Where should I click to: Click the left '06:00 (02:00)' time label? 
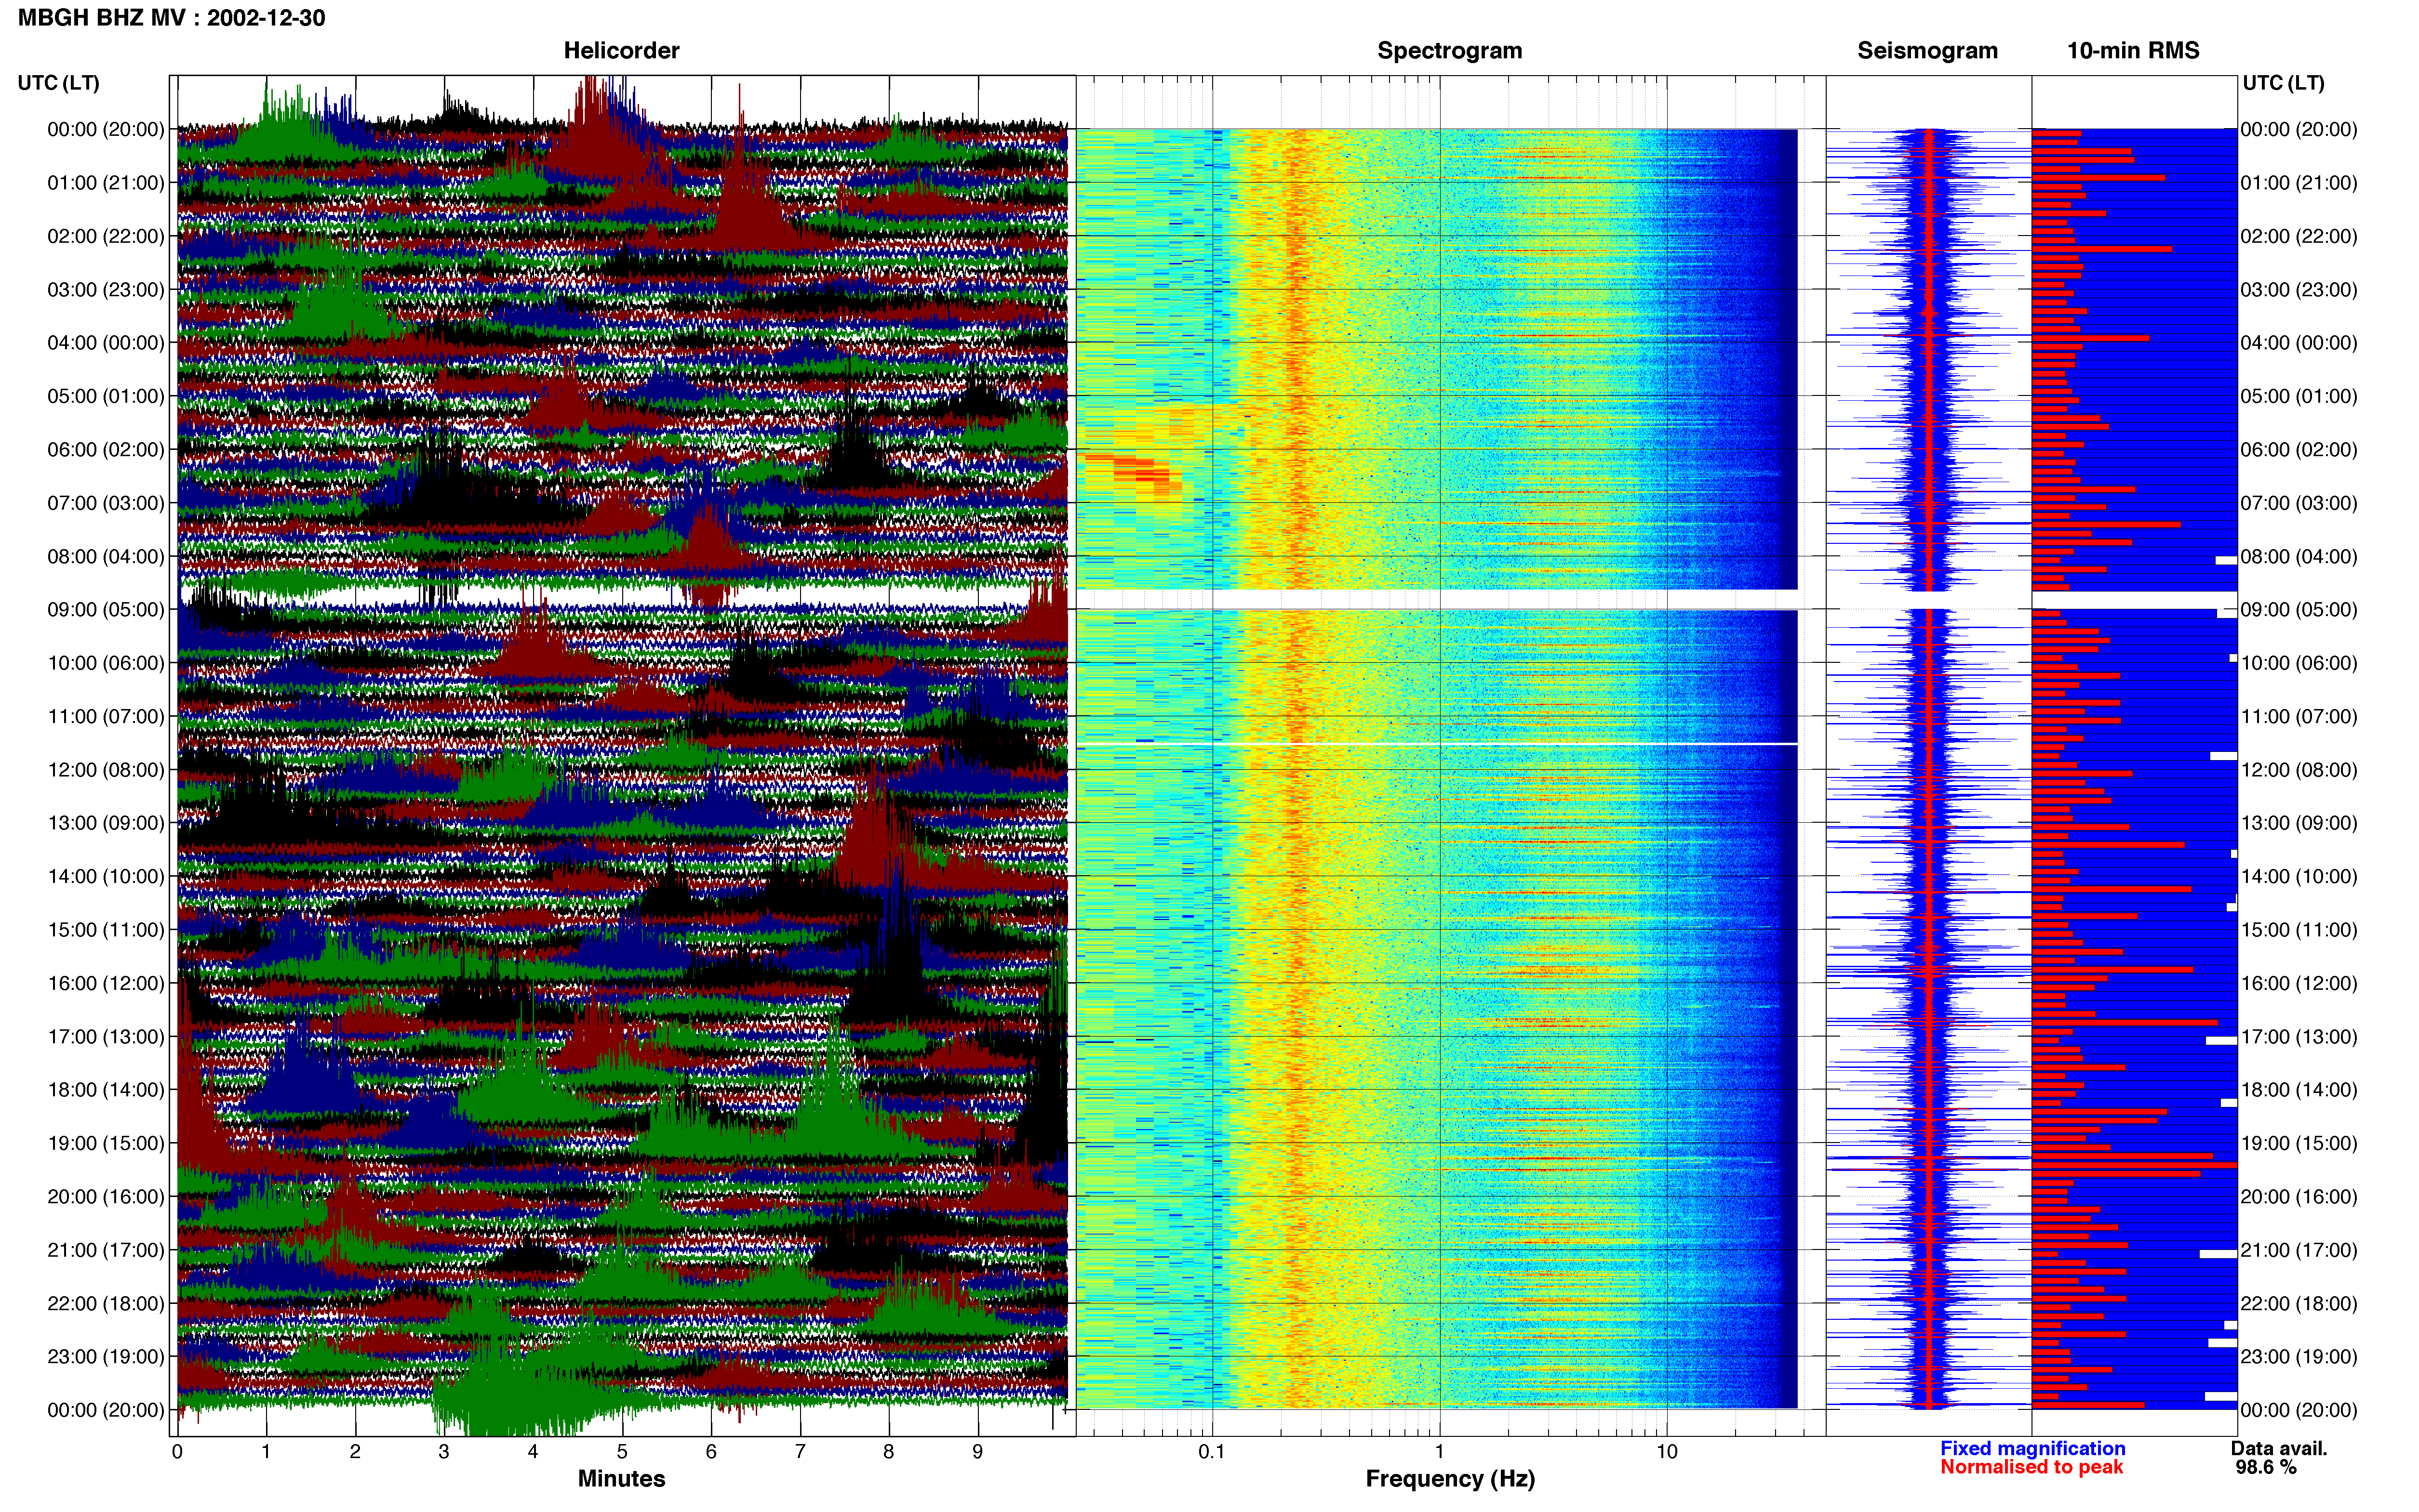tap(106, 450)
